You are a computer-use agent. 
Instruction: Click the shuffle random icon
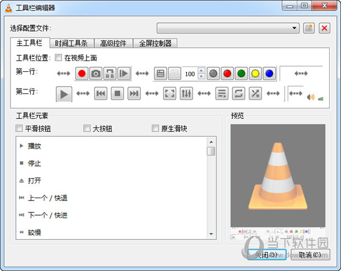(x=255, y=93)
